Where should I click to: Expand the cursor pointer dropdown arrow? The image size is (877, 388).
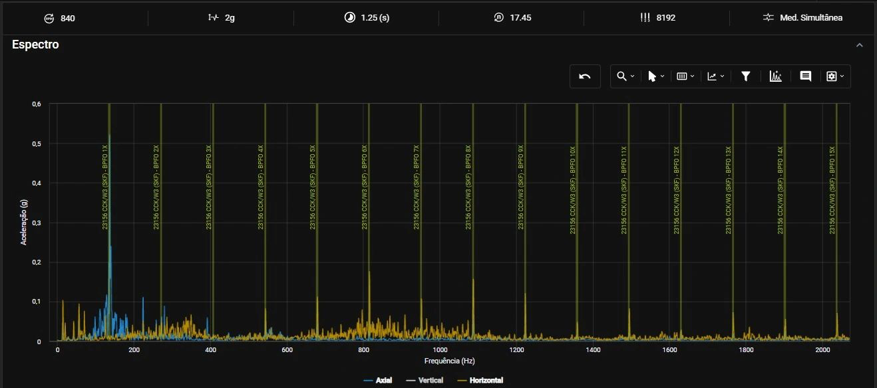coord(662,76)
